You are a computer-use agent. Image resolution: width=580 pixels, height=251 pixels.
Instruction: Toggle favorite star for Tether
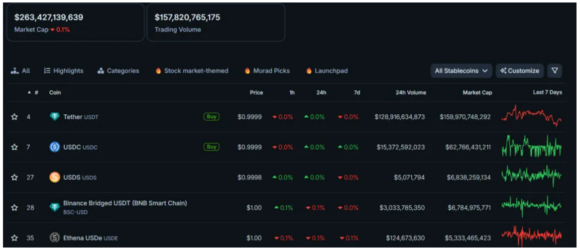(x=14, y=117)
